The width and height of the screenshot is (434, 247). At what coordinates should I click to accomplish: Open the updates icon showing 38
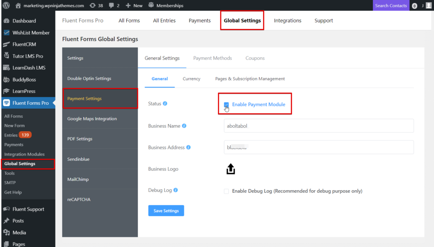pyautogui.click(x=93, y=6)
